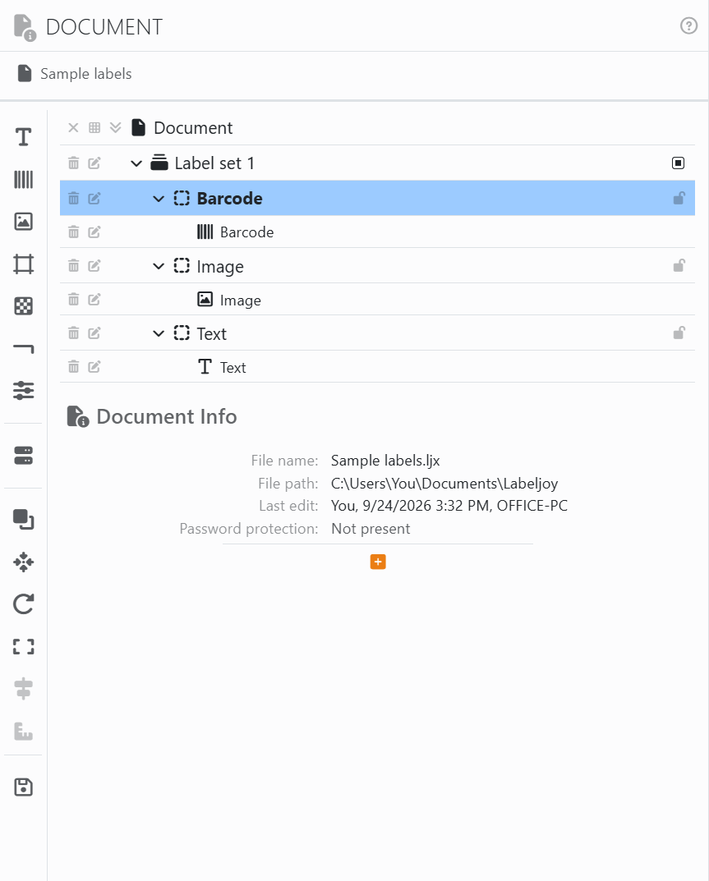Toggle the lock on Barcode group

[x=679, y=198]
